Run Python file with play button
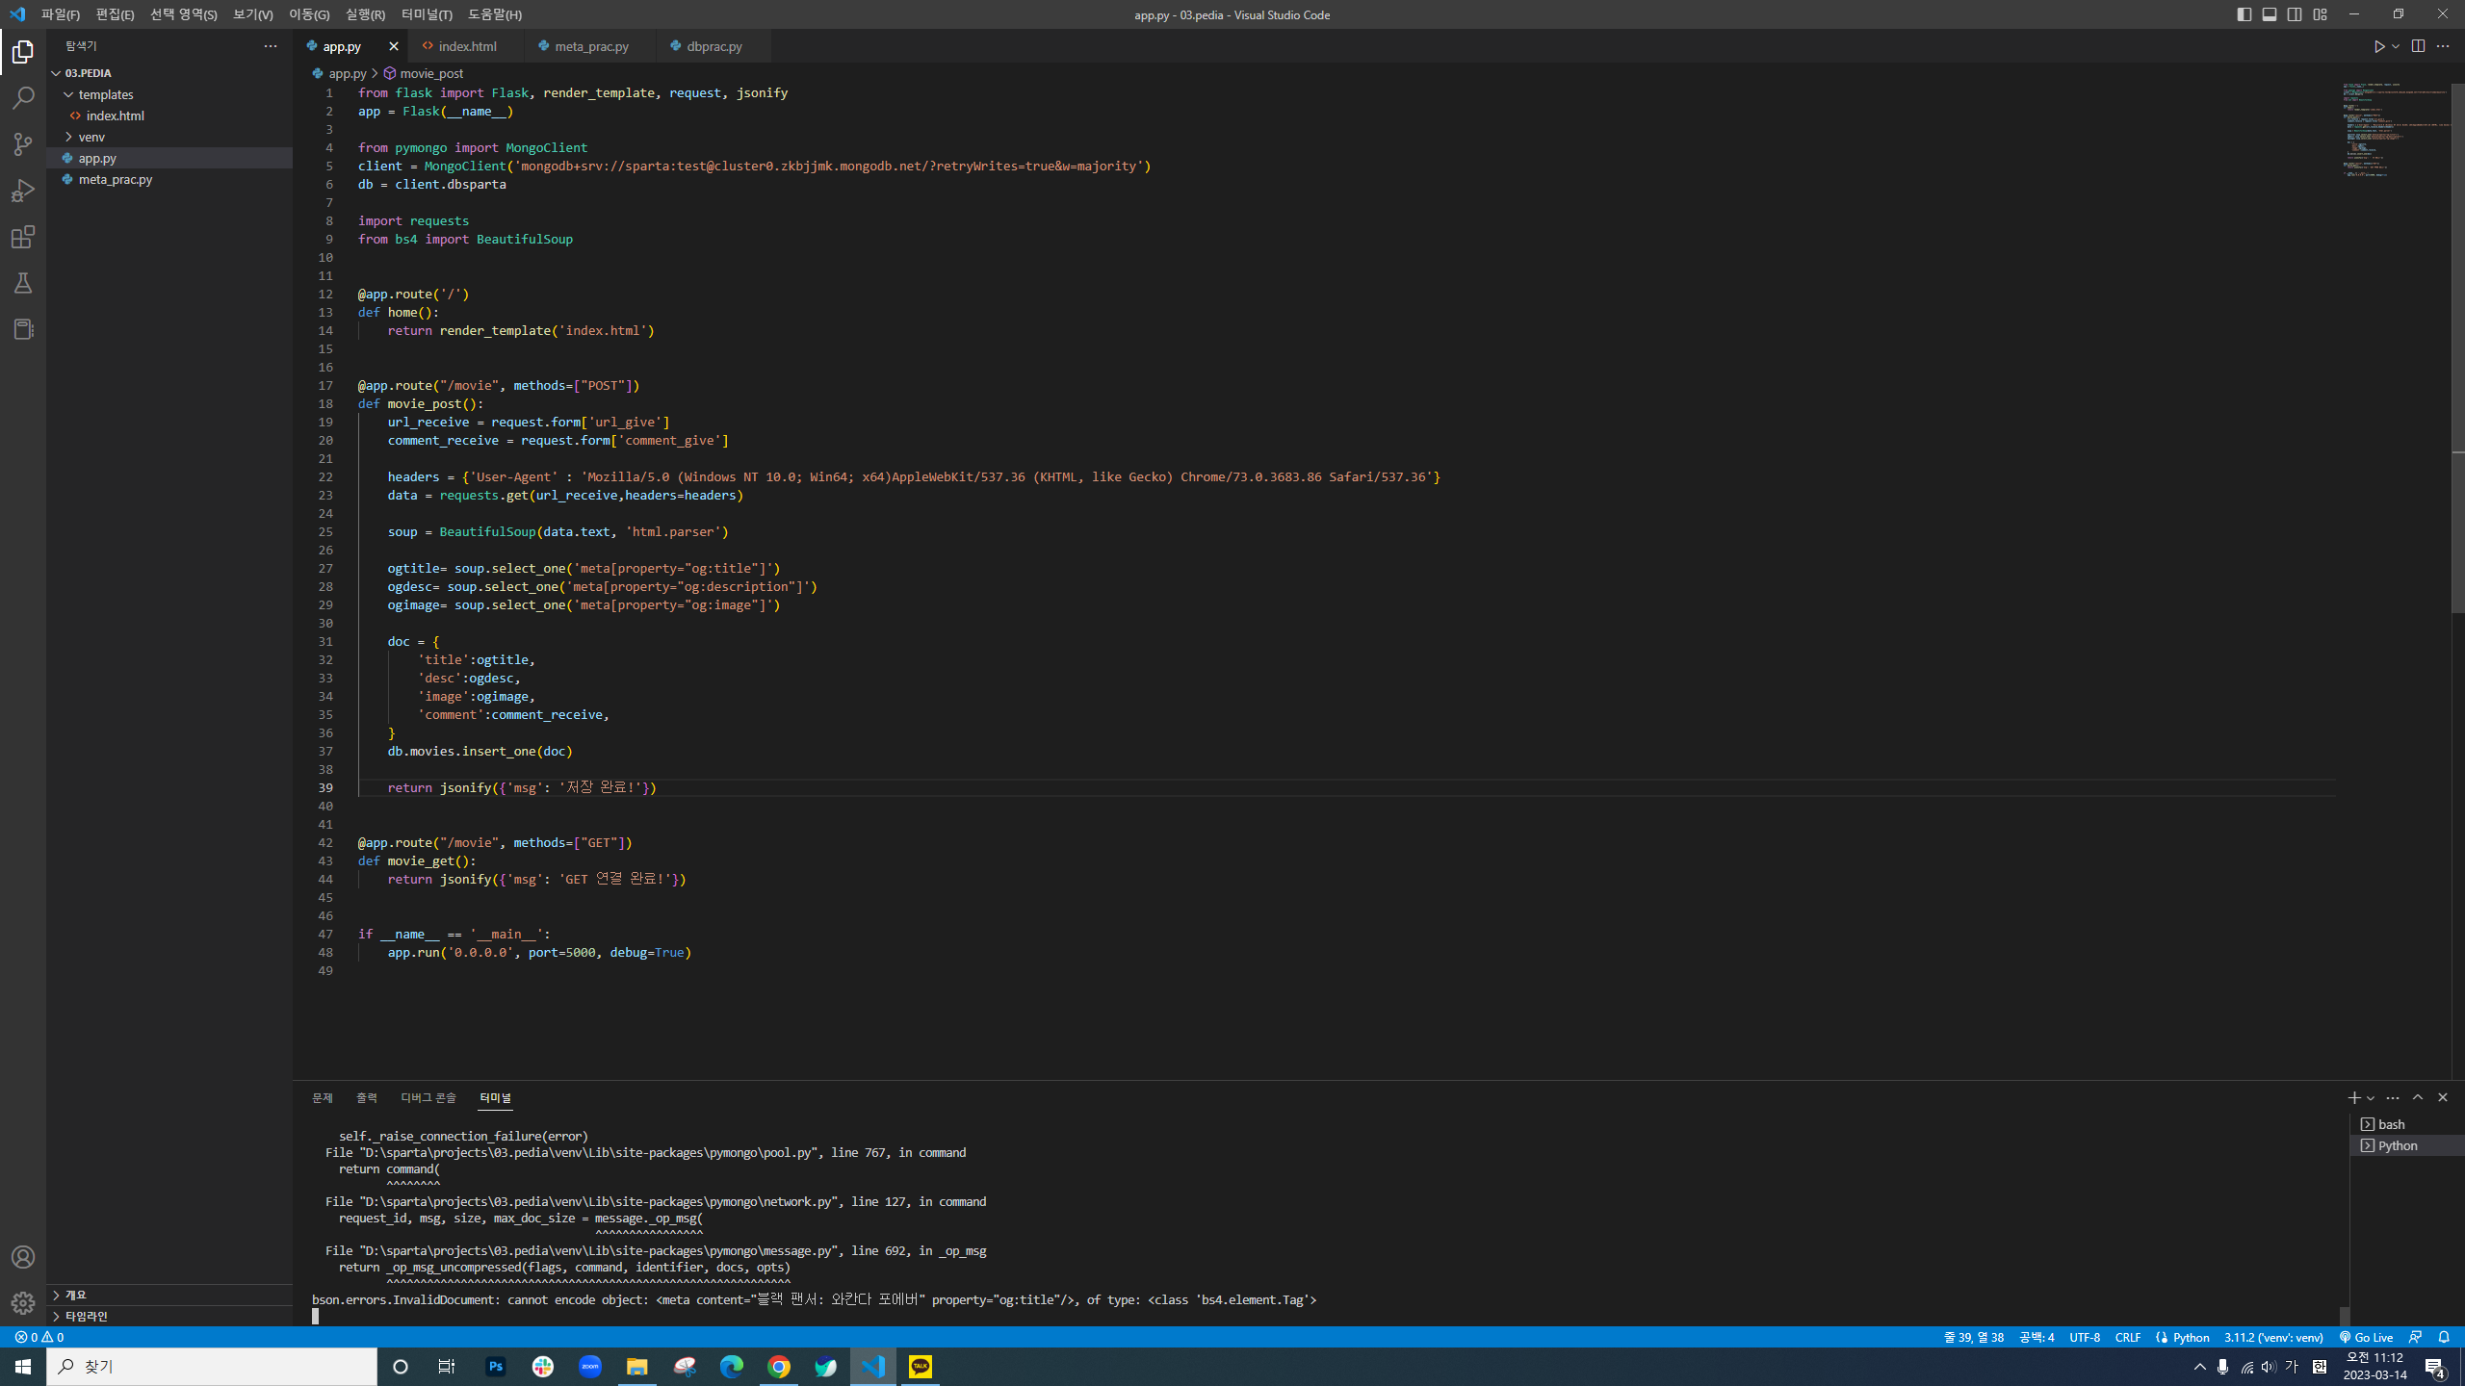This screenshot has height=1386, width=2465. (2378, 46)
